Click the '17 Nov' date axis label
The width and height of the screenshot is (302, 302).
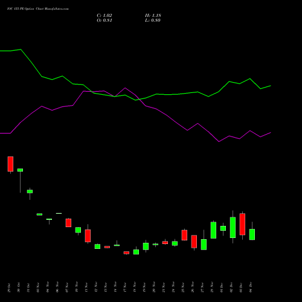(125, 288)
